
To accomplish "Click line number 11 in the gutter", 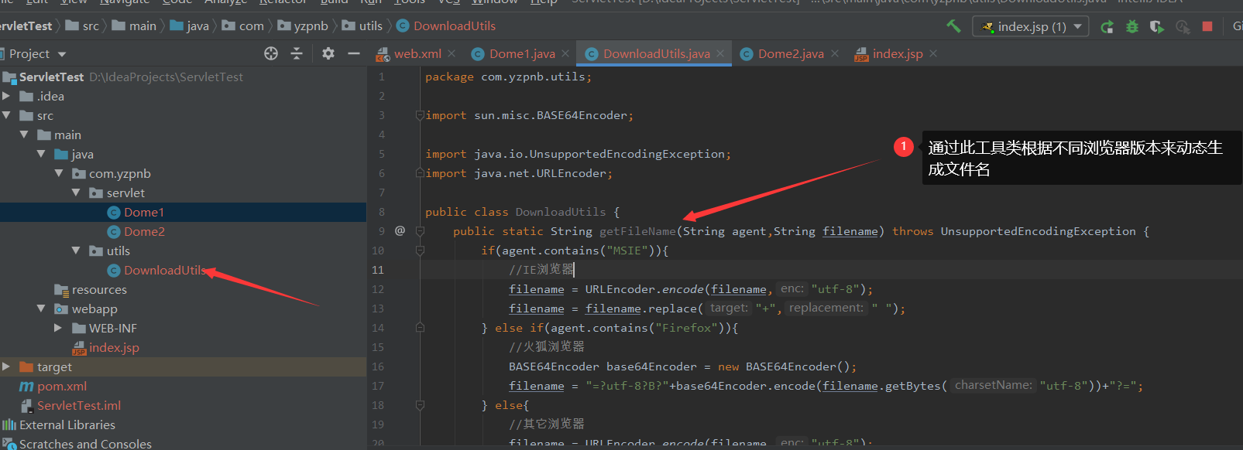I will [x=378, y=270].
